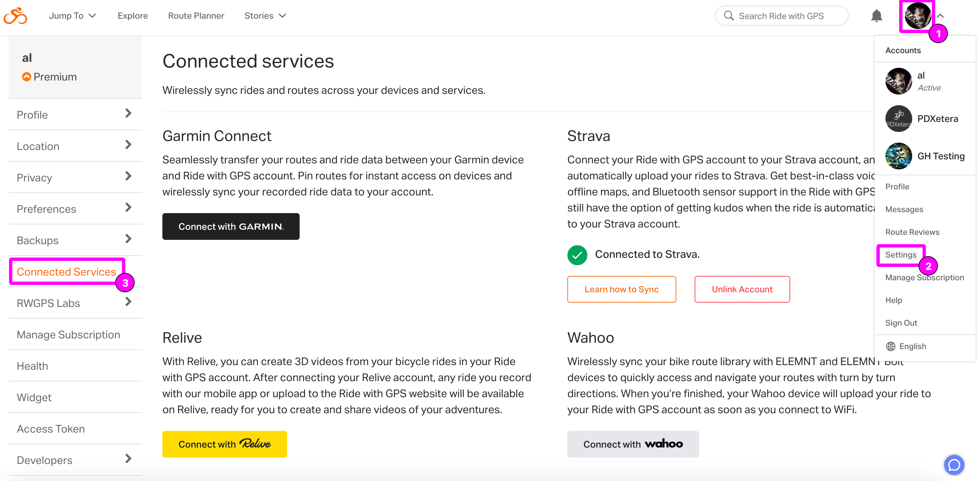This screenshot has width=979, height=481.
Task: Click Learn how to Sync
Action: [x=621, y=289]
